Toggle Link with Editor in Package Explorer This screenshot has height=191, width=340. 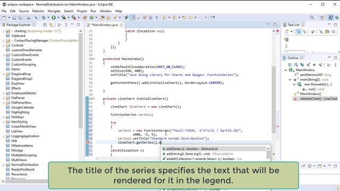51,25
